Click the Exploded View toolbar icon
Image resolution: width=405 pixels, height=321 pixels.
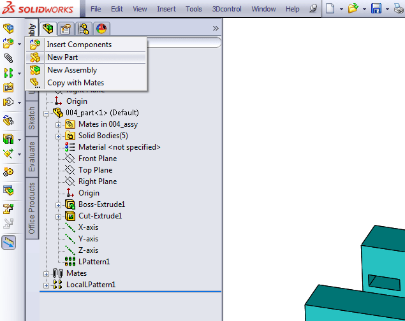(x=8, y=208)
